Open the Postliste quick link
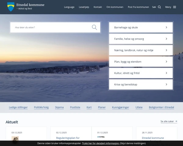This screenshot has height=146, width=183. click(75, 107)
